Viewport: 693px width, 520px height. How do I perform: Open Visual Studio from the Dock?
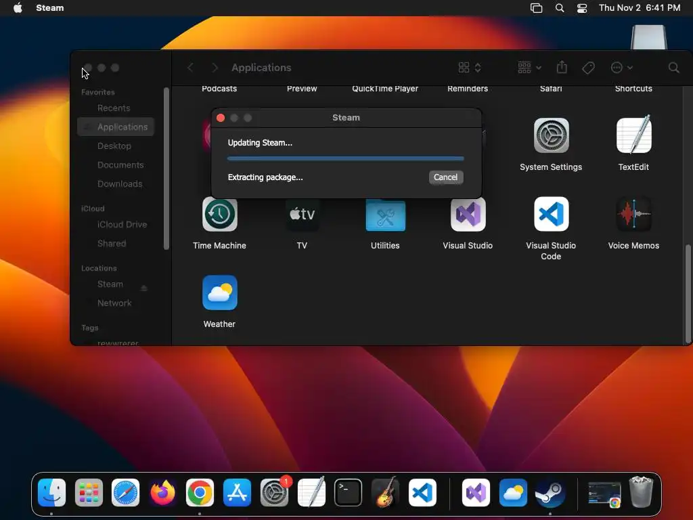click(x=476, y=493)
